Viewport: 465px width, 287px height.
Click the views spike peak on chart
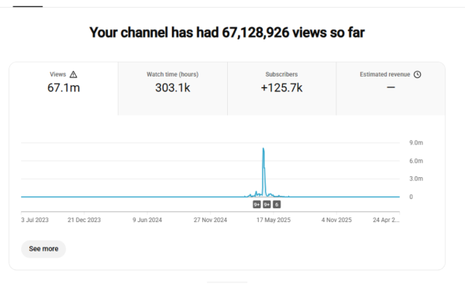263,149
